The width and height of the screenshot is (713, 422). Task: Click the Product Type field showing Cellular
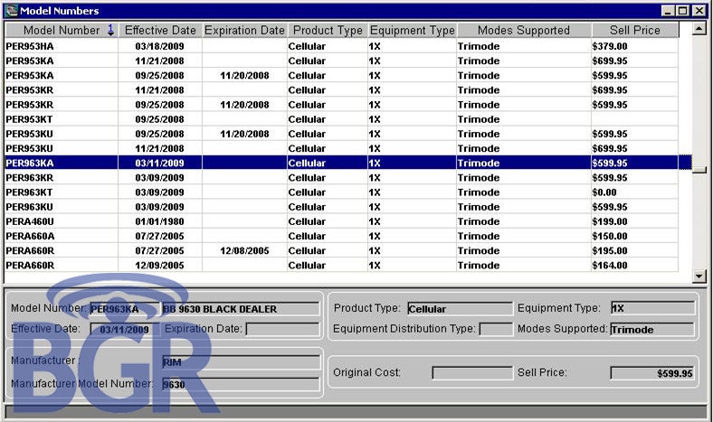tap(460, 309)
